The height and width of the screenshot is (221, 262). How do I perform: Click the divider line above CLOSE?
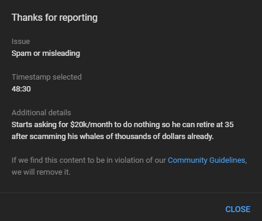[131, 192]
